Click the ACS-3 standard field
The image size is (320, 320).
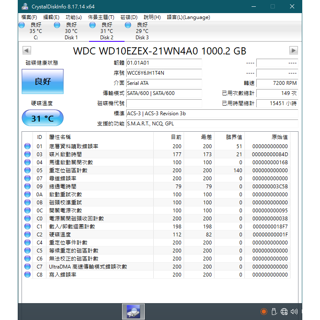(x=212, y=114)
